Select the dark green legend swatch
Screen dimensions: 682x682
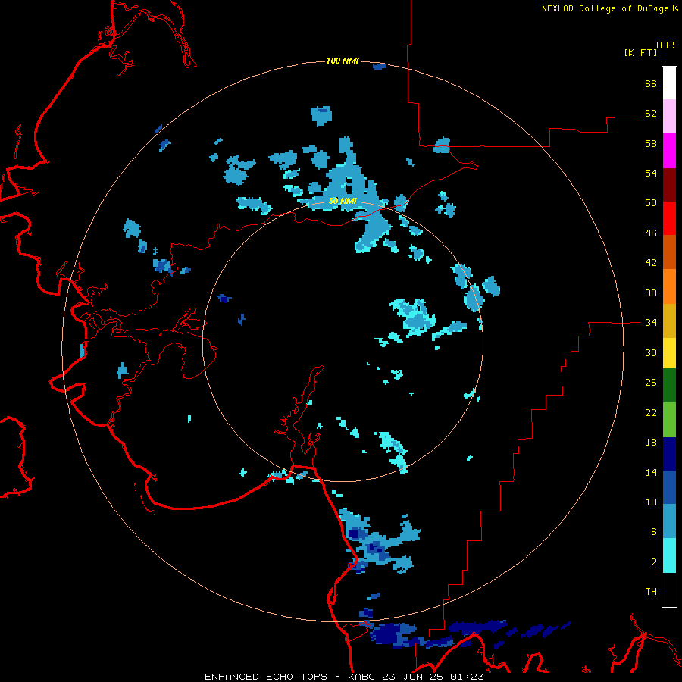(x=669, y=386)
